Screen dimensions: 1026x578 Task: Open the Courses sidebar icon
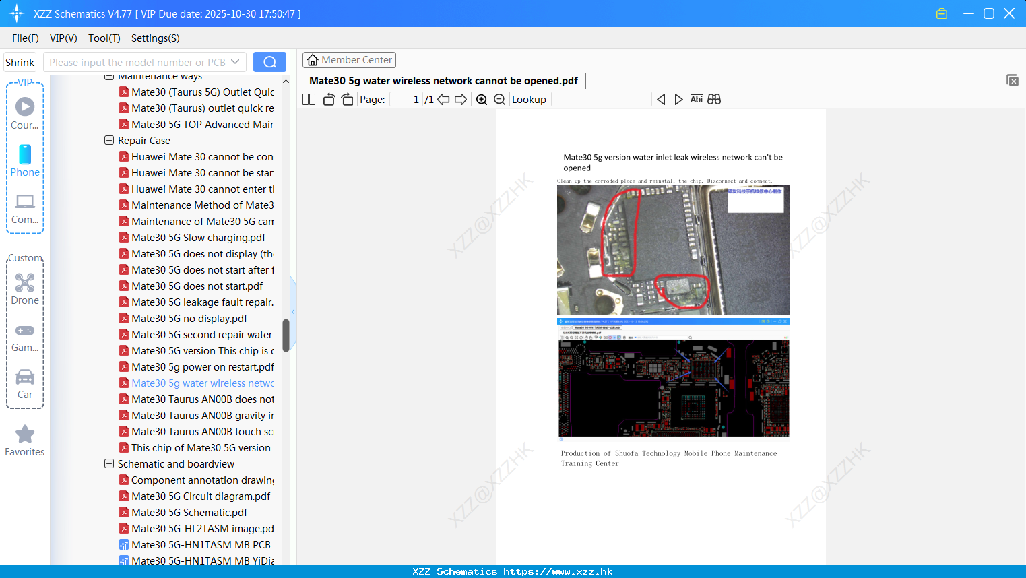point(25,113)
